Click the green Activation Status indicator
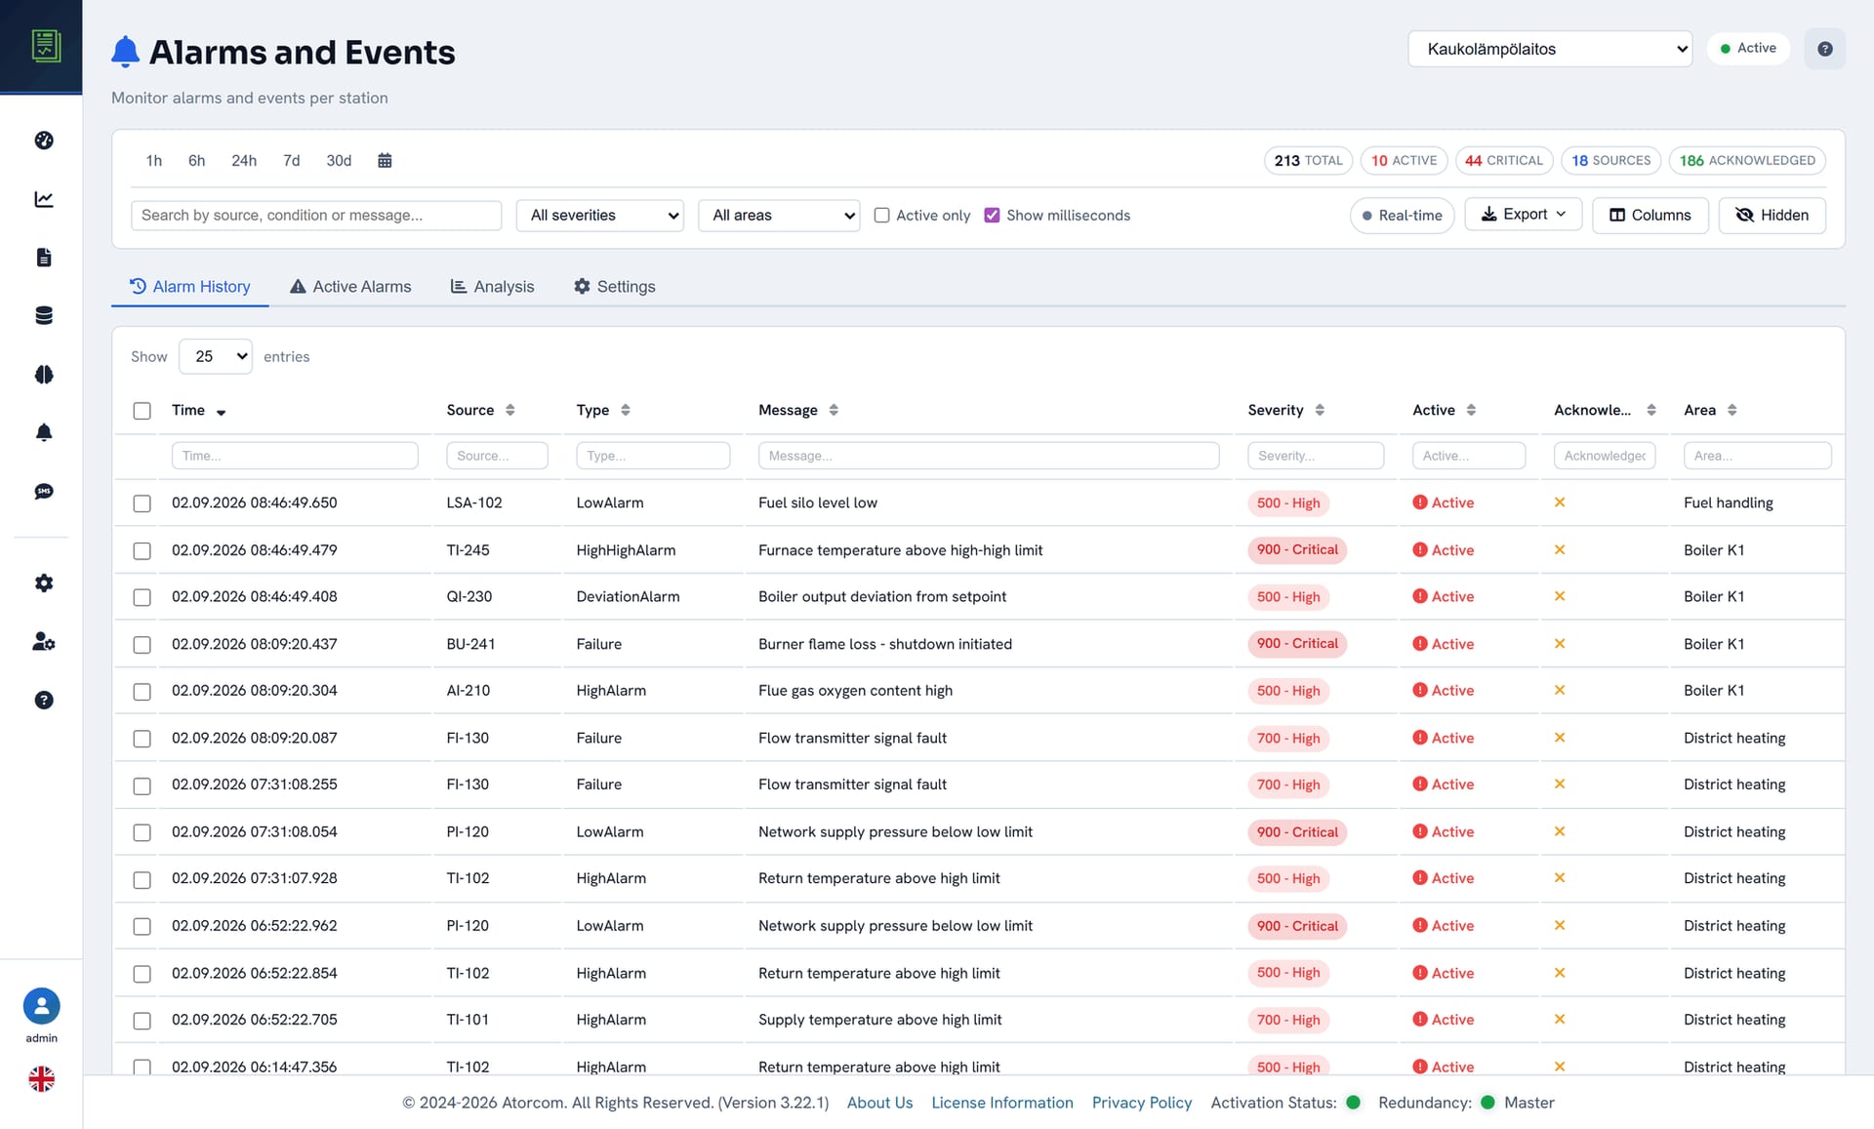 (1353, 1102)
